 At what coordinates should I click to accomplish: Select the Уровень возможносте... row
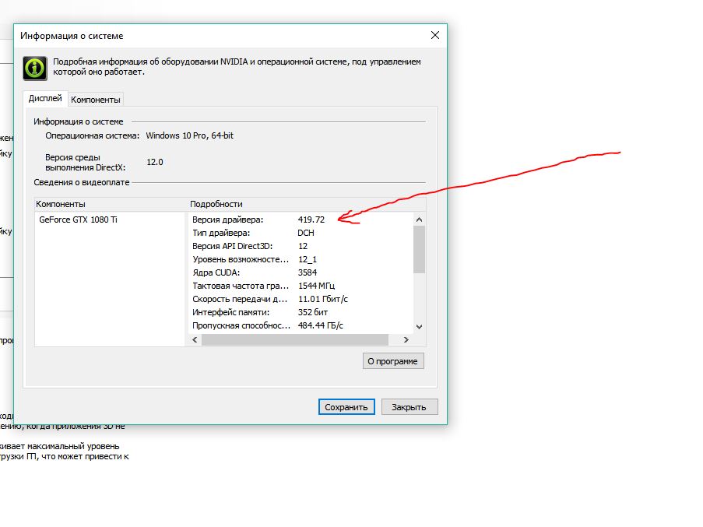[301, 259]
